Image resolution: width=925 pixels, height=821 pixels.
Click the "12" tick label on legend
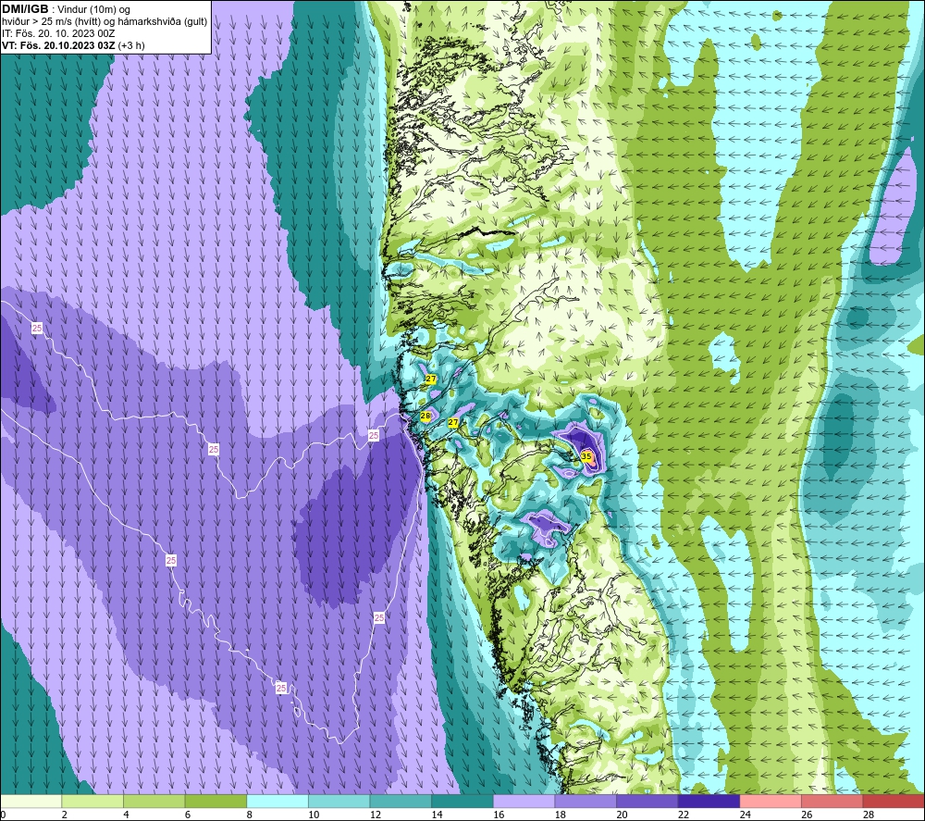tap(376, 815)
